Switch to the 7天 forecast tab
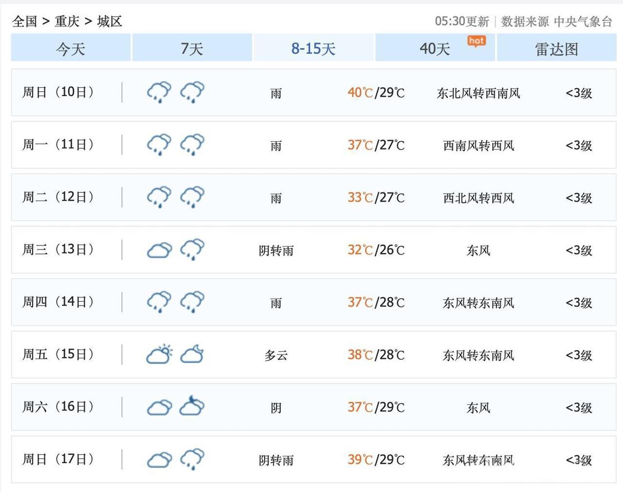The image size is (623, 492). coord(192,48)
